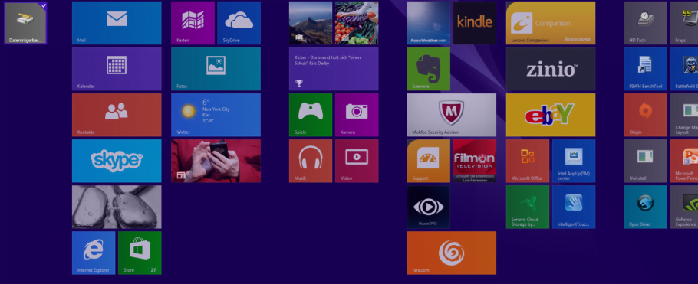Launch the Fraps tile
698x284 pixels.
(684, 23)
